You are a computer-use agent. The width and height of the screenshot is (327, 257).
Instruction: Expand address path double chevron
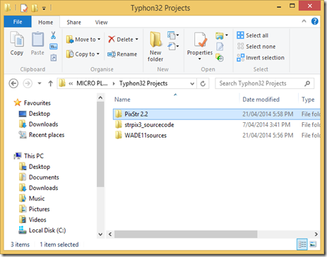click(71, 83)
